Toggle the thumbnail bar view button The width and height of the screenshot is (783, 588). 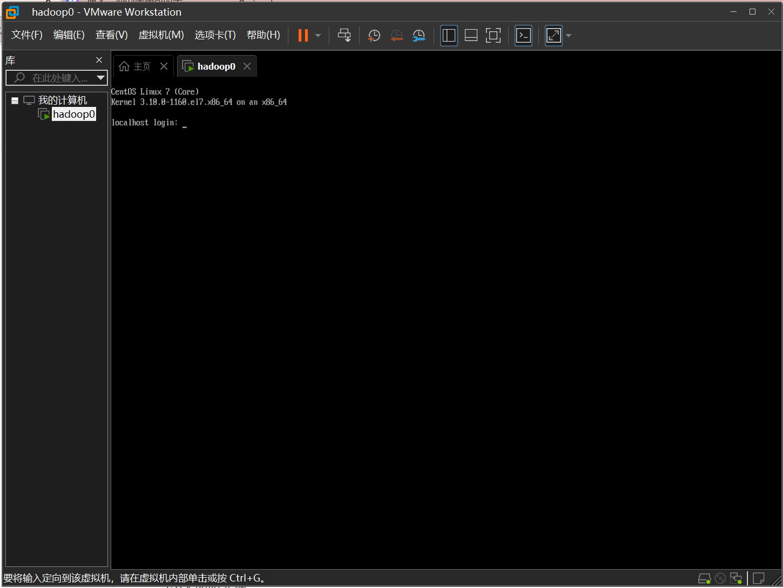pyautogui.click(x=471, y=36)
